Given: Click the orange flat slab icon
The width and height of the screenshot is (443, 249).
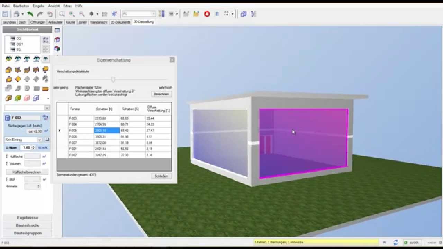Looking at the screenshot, I should pos(45,89).
